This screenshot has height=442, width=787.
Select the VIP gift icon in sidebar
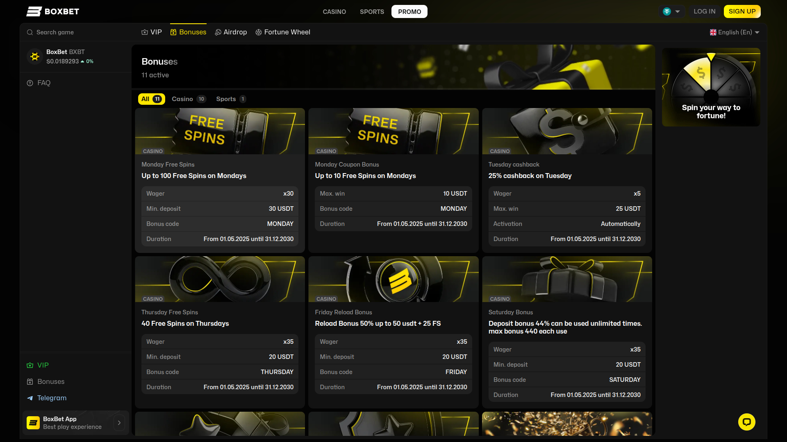(x=29, y=365)
